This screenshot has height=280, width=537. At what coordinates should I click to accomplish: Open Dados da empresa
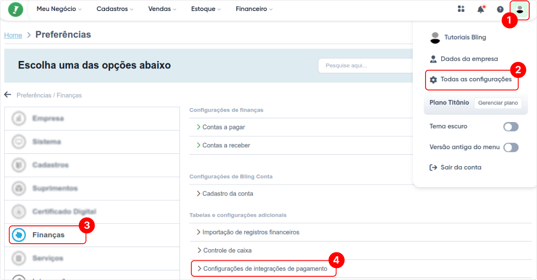[464, 59]
